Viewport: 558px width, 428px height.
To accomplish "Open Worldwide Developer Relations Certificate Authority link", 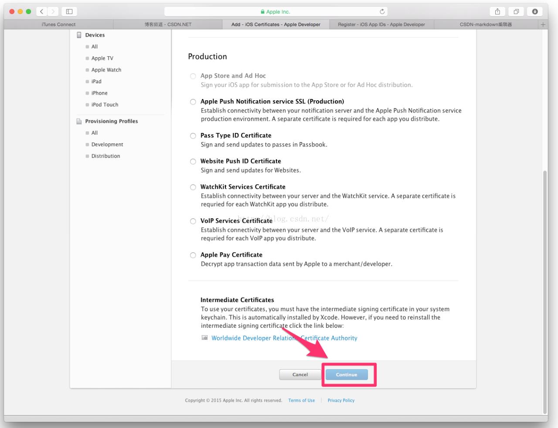I will point(284,338).
